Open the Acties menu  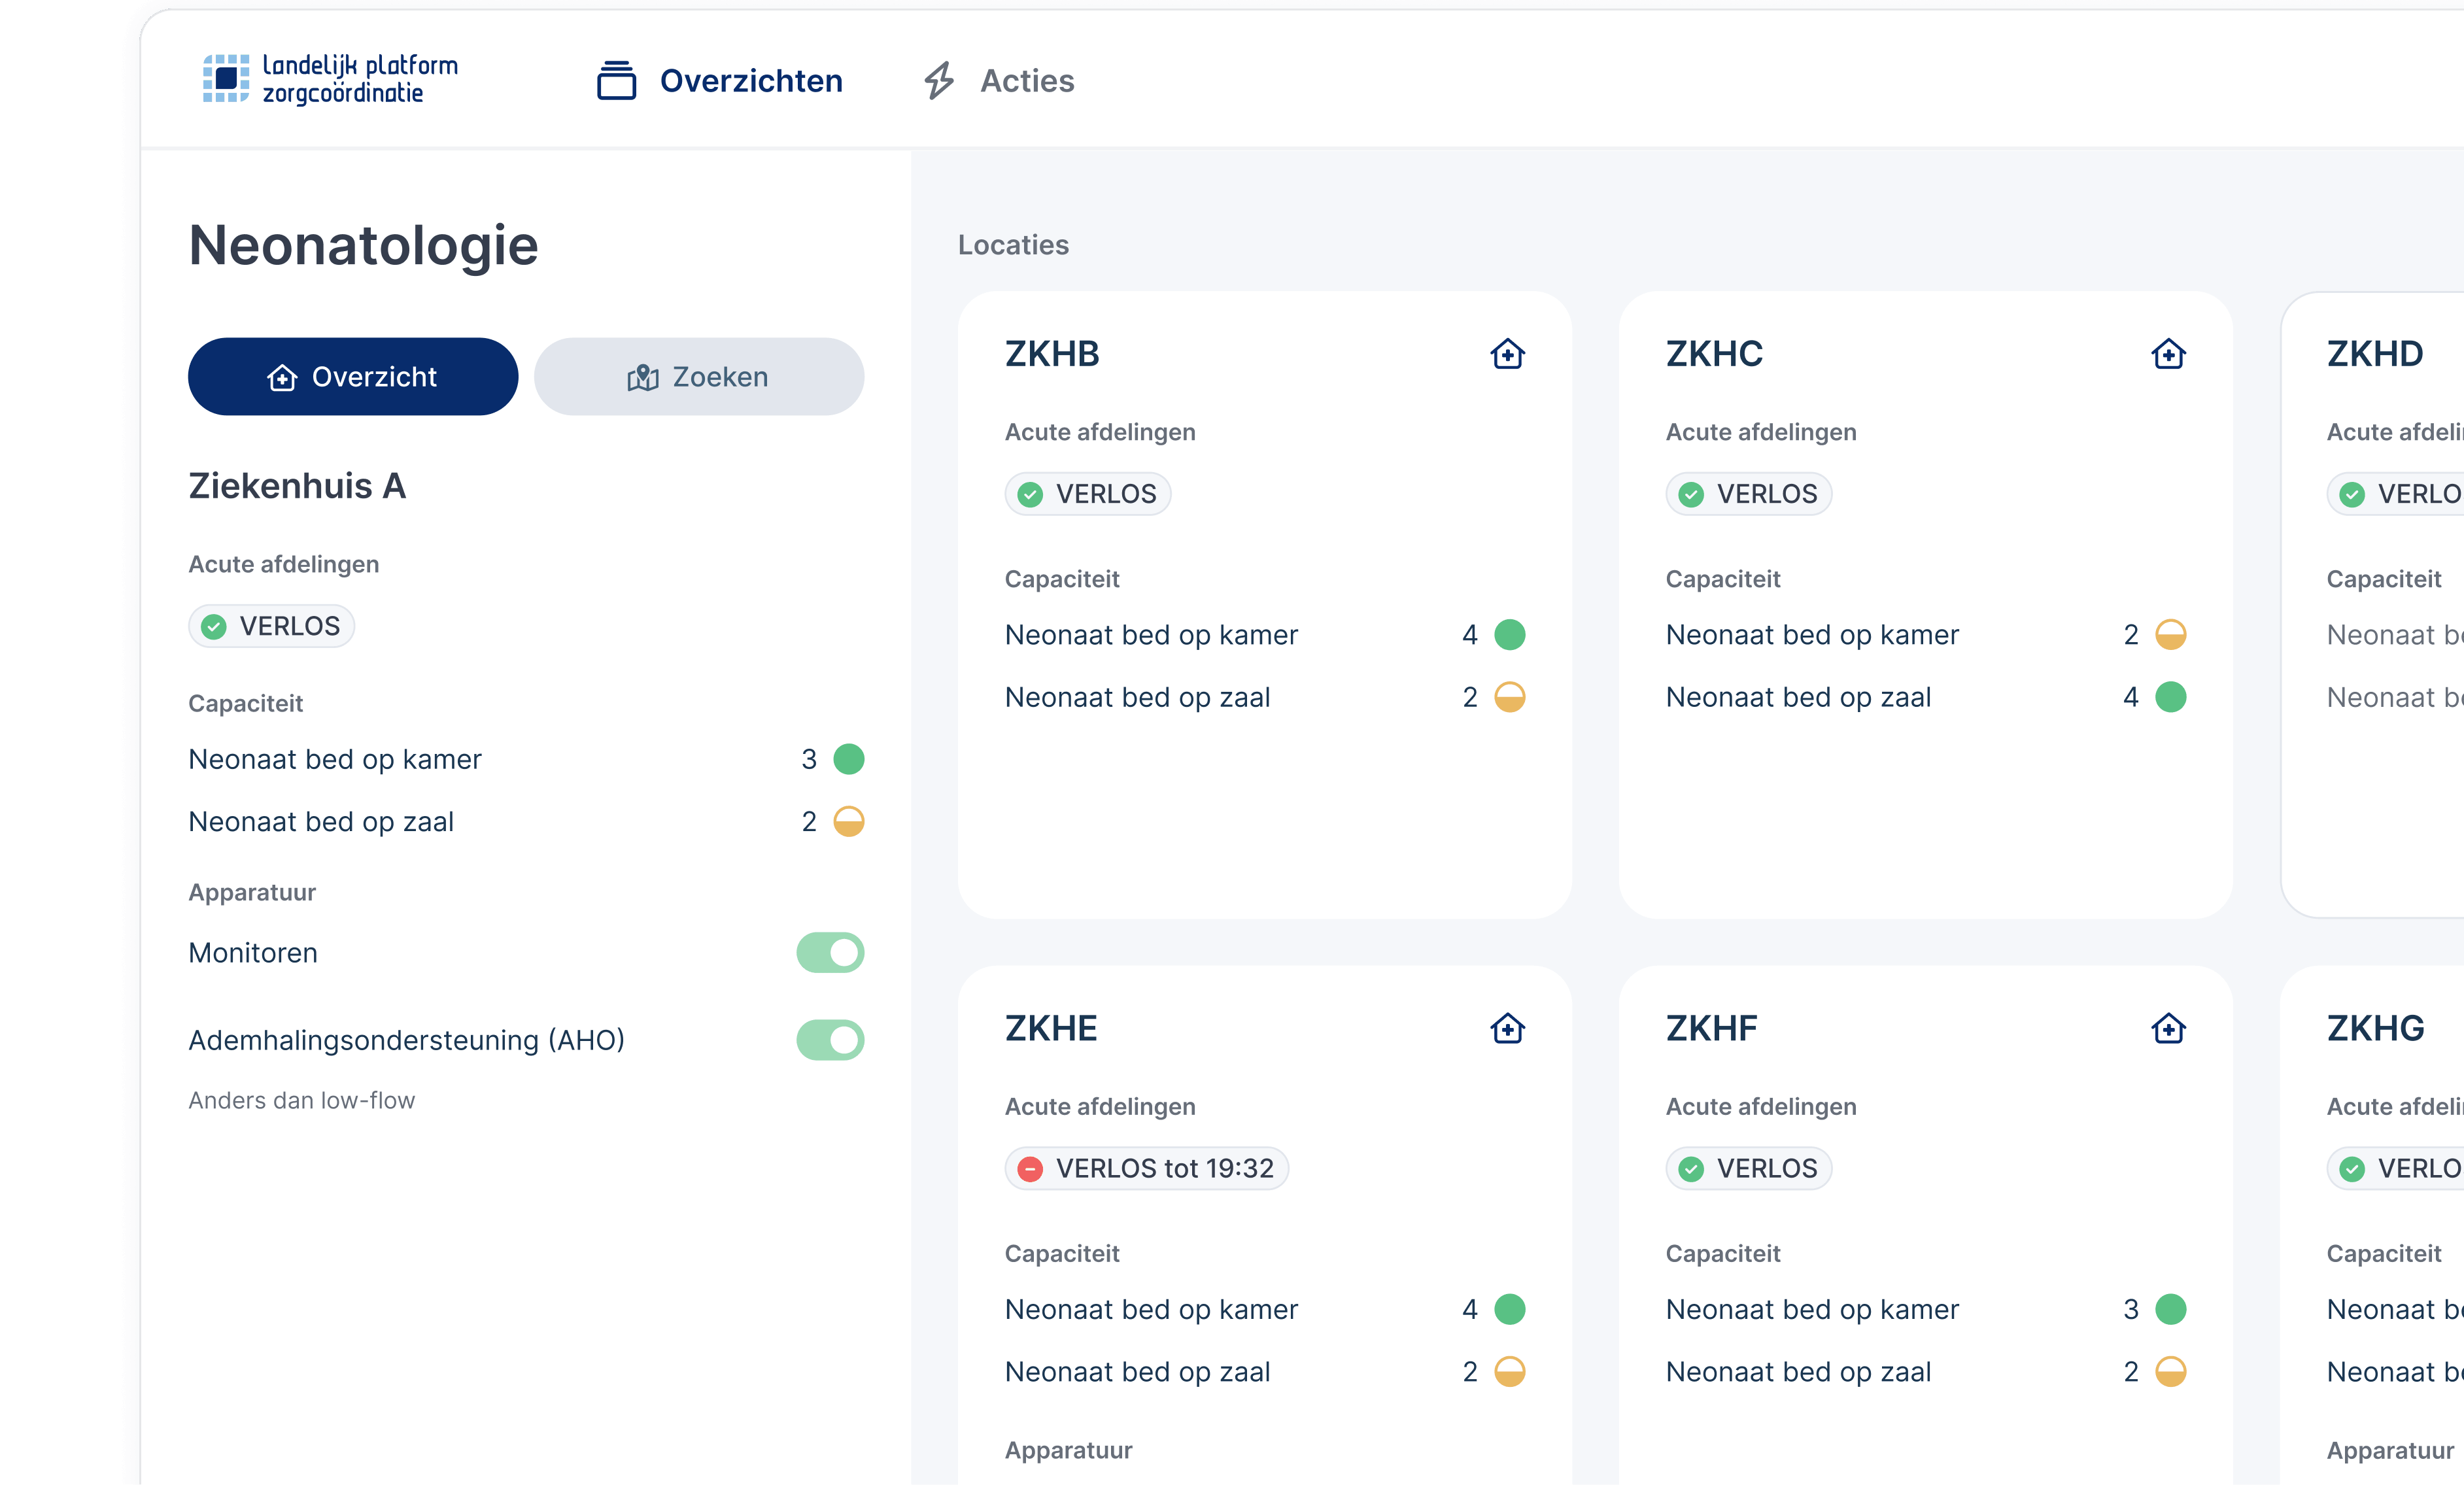pos(1027,80)
